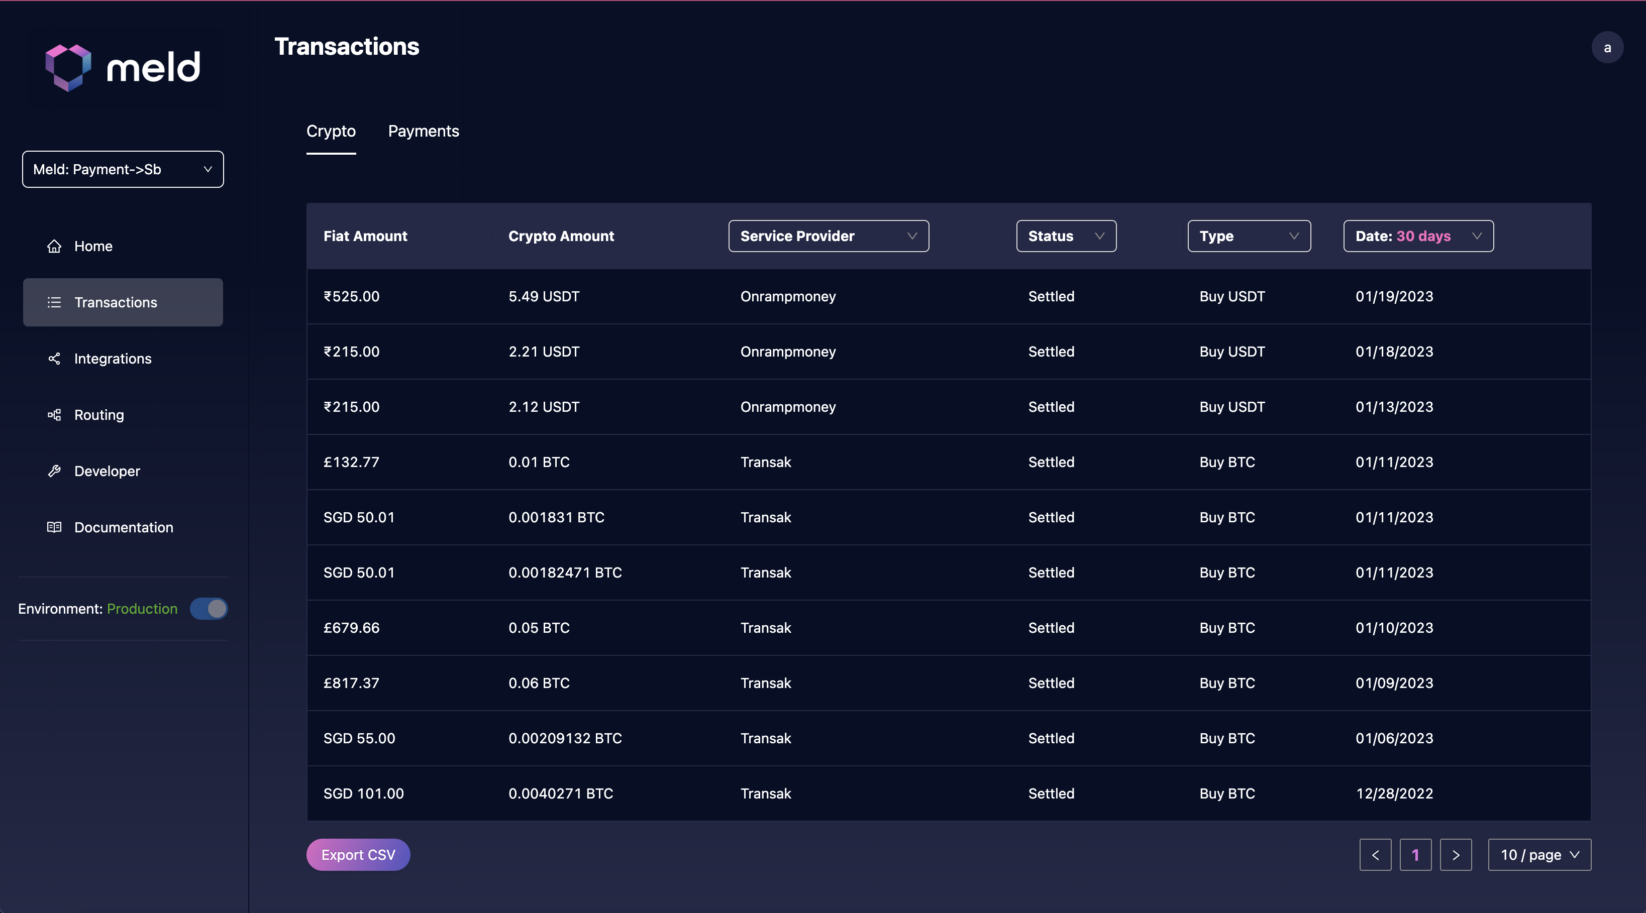Open the user avatar 'a'
1646x913 pixels.
(1607, 48)
